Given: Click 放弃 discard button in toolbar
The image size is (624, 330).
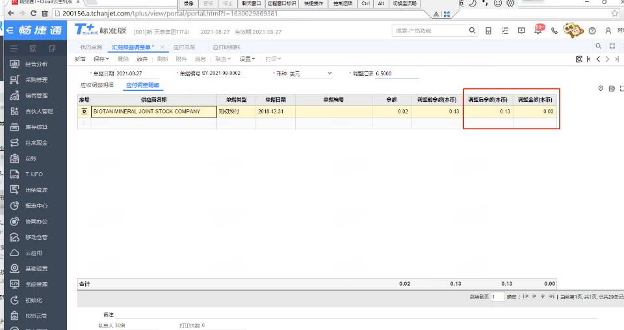Looking at the screenshot, I should [142, 59].
